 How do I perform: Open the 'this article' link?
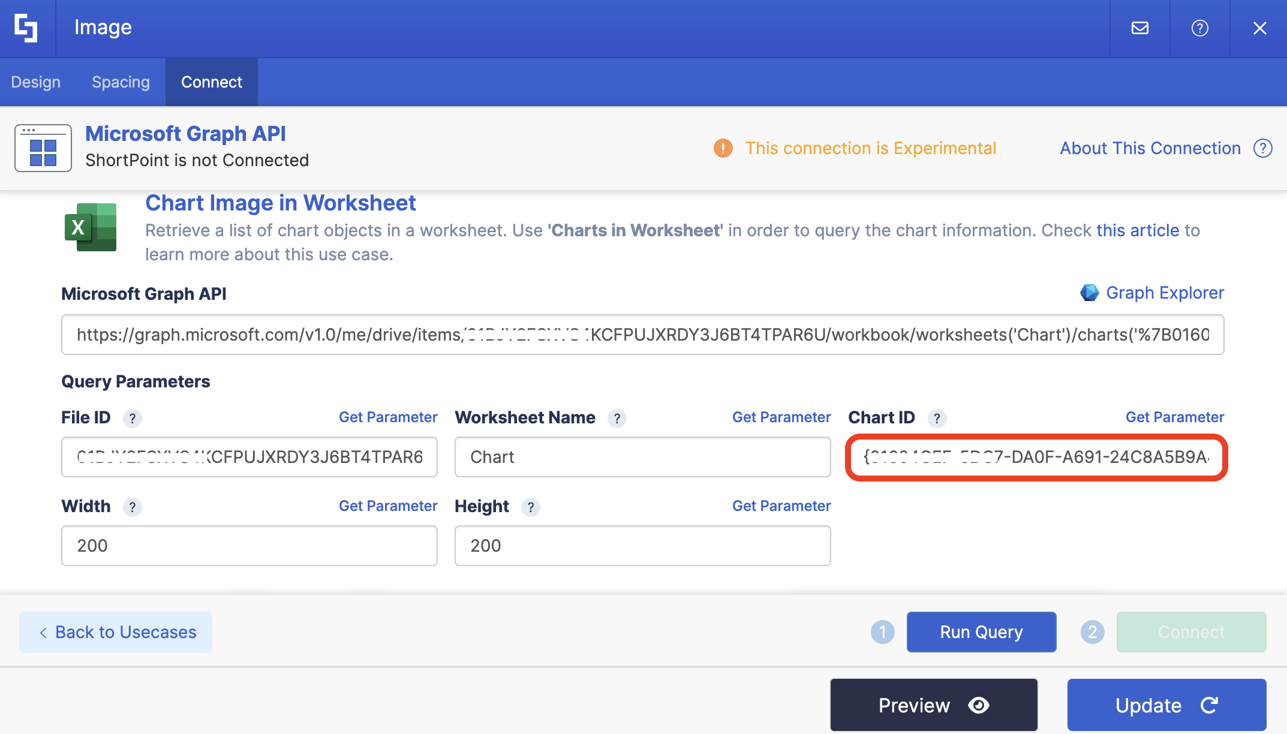pos(1138,230)
